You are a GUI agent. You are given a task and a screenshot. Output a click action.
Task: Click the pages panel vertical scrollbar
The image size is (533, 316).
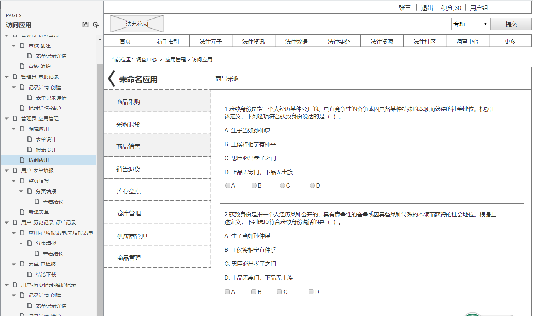[99, 189]
